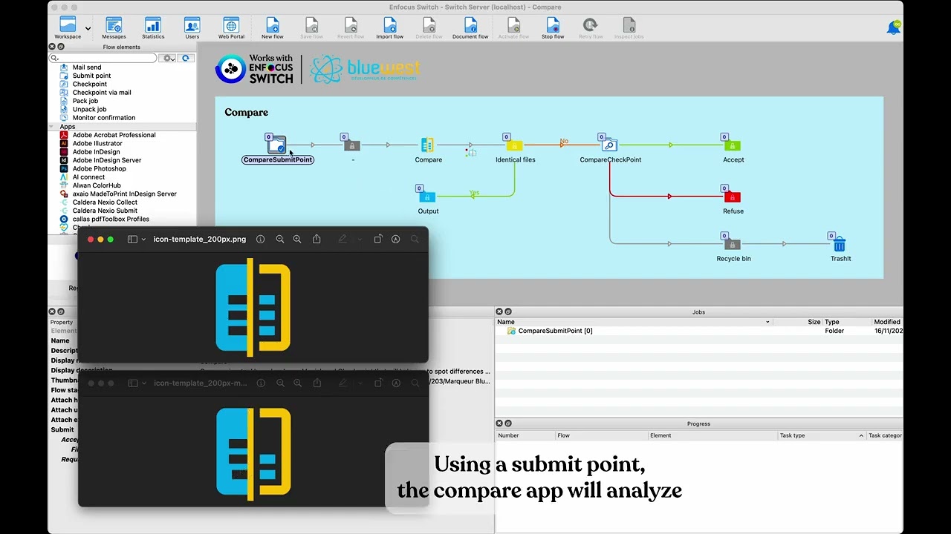Screen dimensions: 951x534
Task: Select the Compare app node
Action: 427,145
